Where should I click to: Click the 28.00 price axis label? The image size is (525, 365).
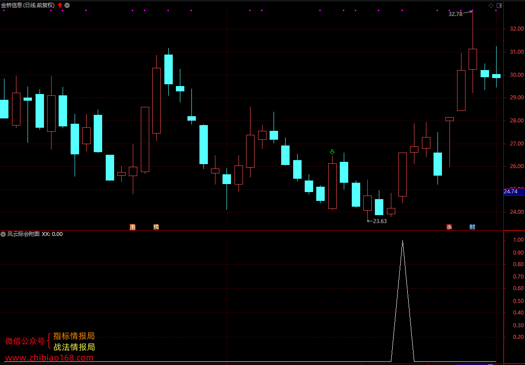517,120
